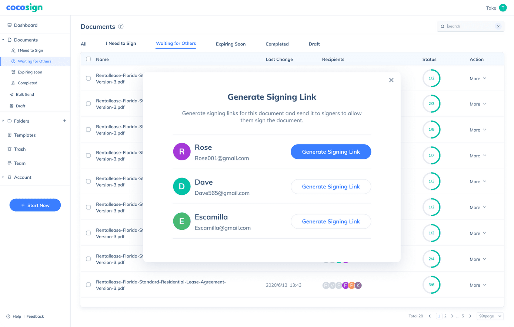Select the Waiting for Others tab
Screen dimensions: 514x327
click(176, 44)
